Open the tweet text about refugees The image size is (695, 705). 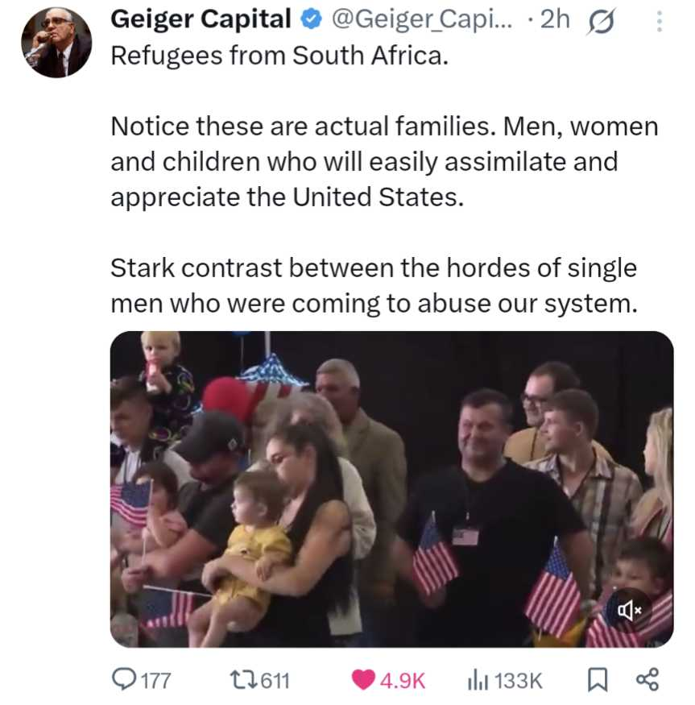(384, 180)
